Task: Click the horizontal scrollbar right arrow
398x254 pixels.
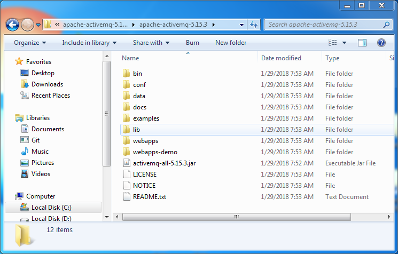Action: [389, 217]
